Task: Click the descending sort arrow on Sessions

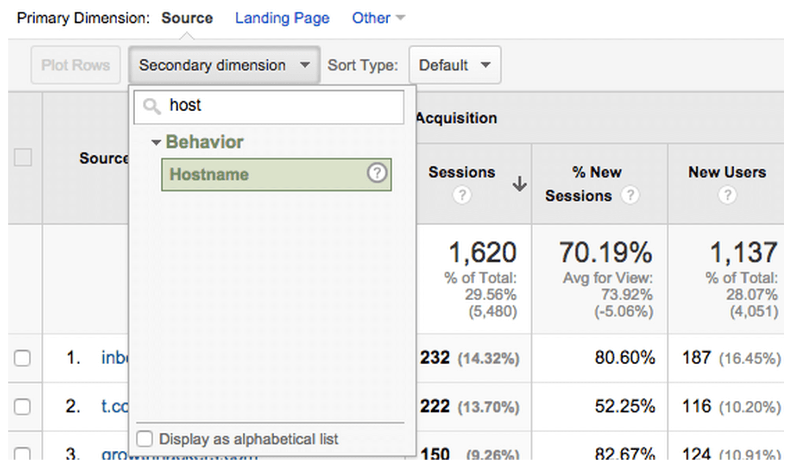Action: (520, 185)
